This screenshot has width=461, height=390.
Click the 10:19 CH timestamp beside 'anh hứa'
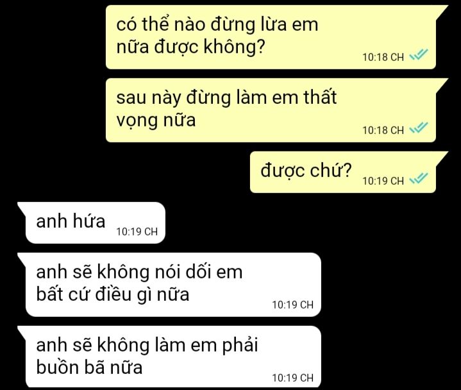(137, 232)
